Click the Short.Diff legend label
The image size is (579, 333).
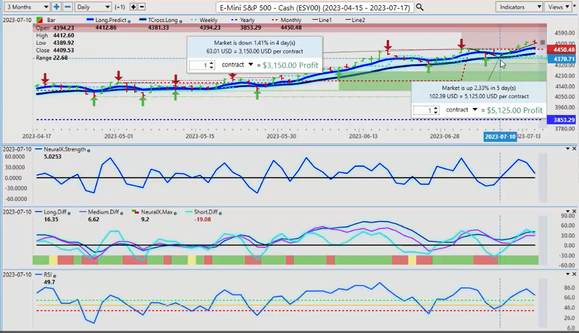tap(206, 212)
